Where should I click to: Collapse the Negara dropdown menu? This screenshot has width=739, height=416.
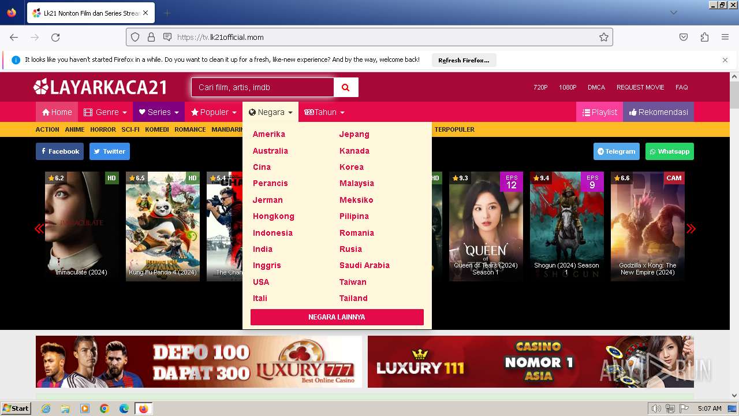pyautogui.click(x=270, y=112)
